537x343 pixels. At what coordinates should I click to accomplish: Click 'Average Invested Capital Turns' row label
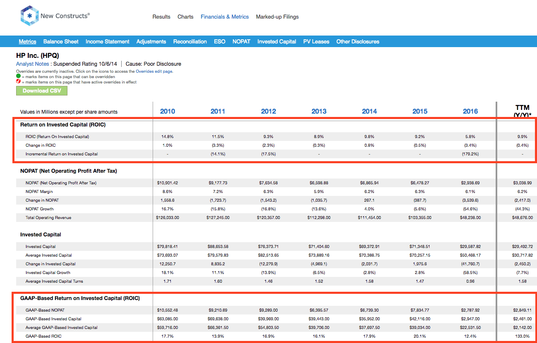(54, 281)
